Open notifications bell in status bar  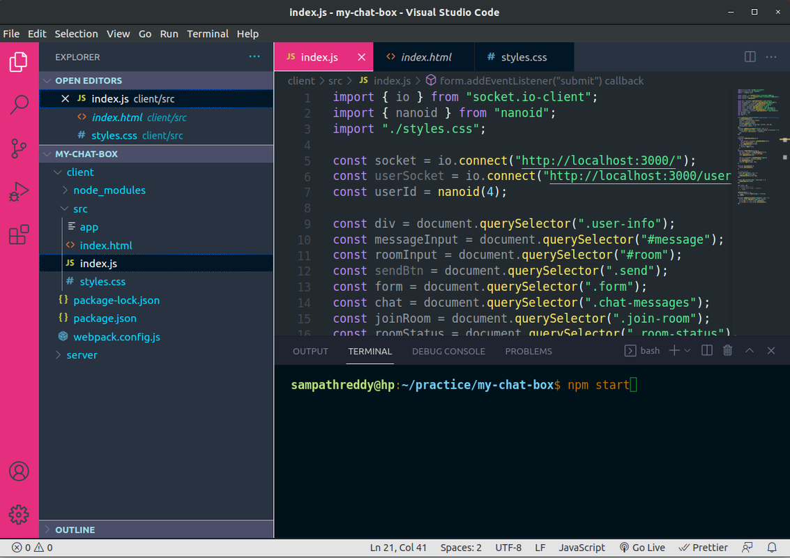point(771,548)
